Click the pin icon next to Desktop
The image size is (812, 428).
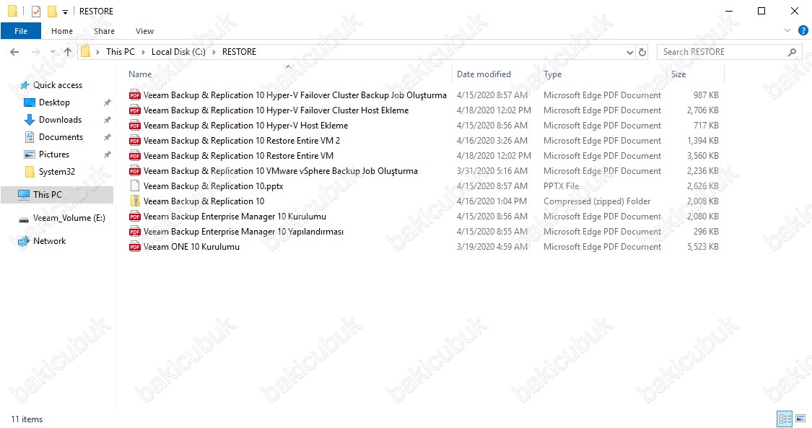tap(108, 102)
